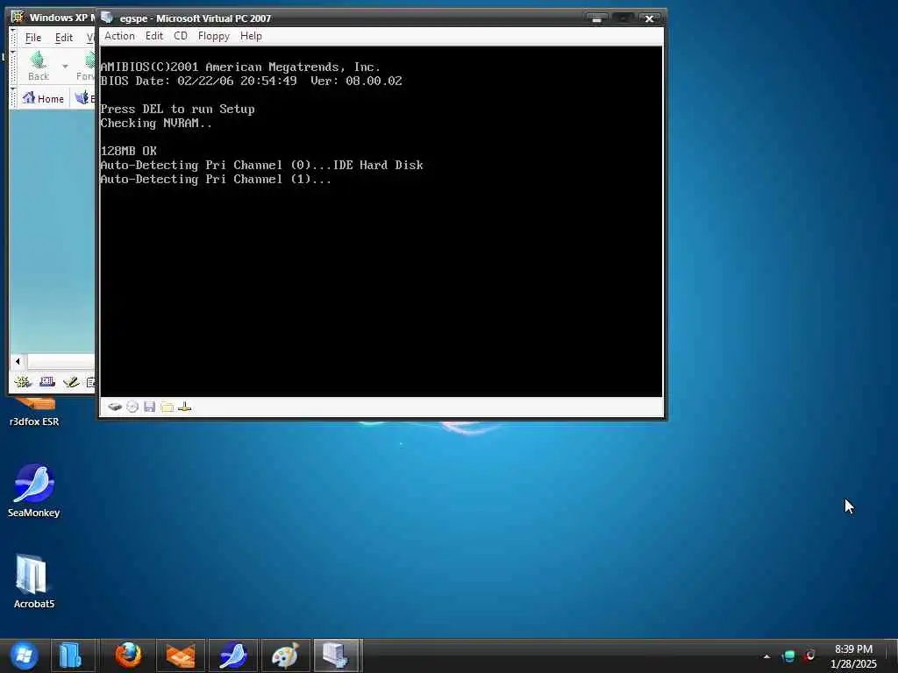Open Edit menu in the Windows XP window
The height and width of the screenshot is (673, 898).
point(63,38)
